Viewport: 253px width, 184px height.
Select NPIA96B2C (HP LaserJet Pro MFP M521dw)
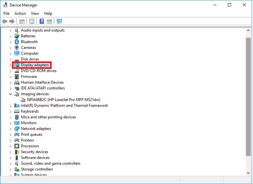coord(64,100)
